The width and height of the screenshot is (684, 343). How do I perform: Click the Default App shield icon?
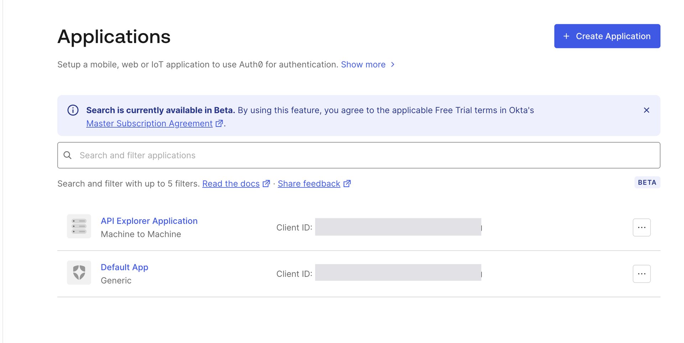pos(79,273)
